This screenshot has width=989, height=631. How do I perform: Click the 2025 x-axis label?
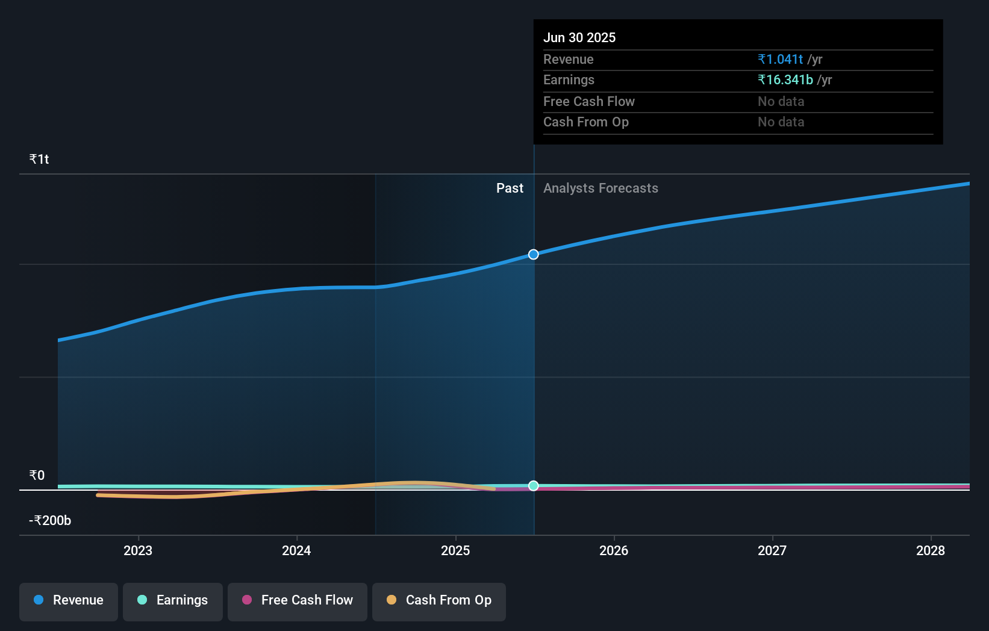(x=455, y=550)
